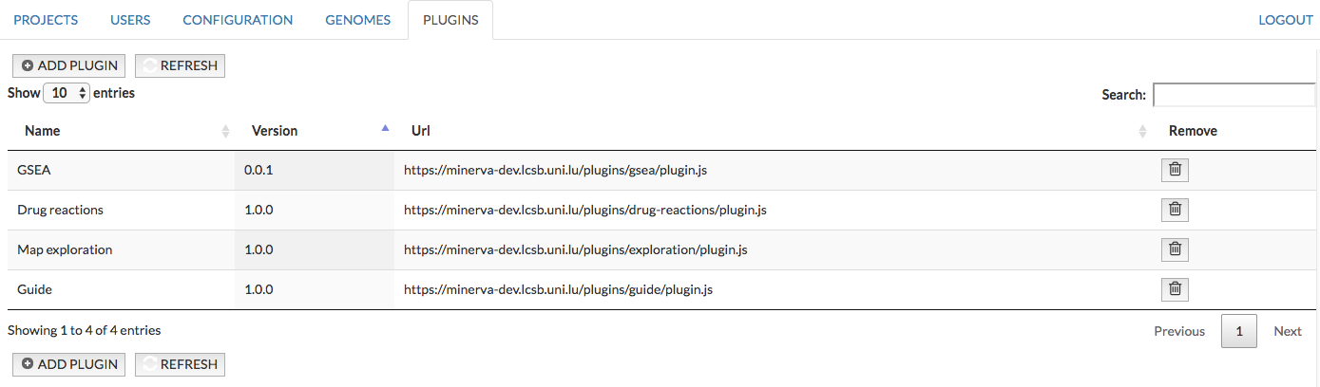Remove the Drug reactions plugin
The image size is (1320, 387).
click(x=1175, y=210)
